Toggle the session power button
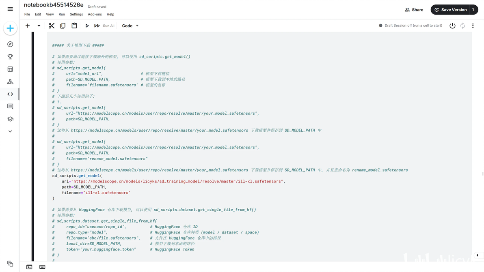The width and height of the screenshot is (484, 272). (452, 26)
